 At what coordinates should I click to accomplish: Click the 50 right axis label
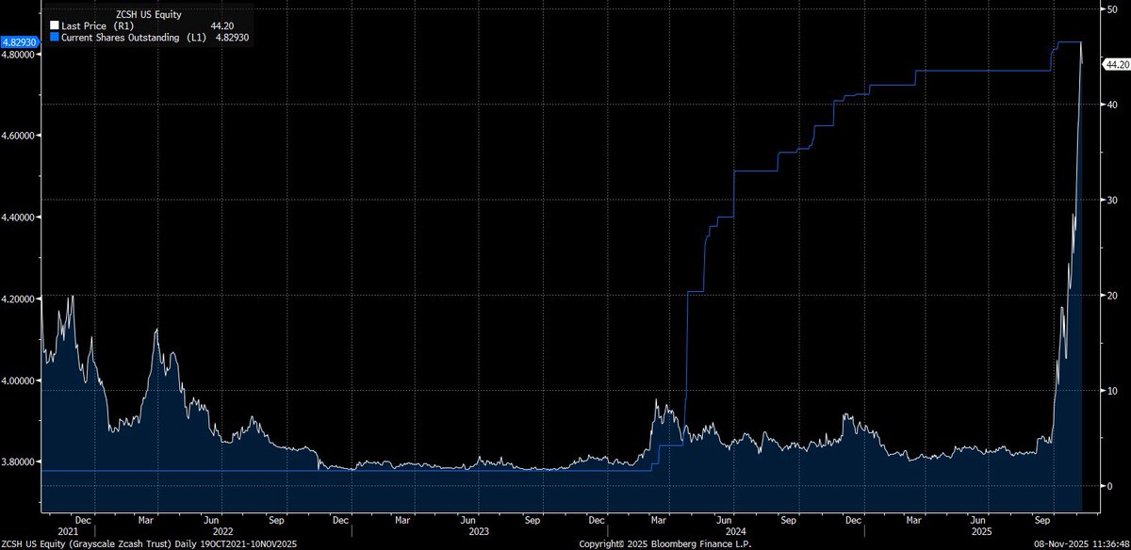pyautogui.click(x=1112, y=8)
